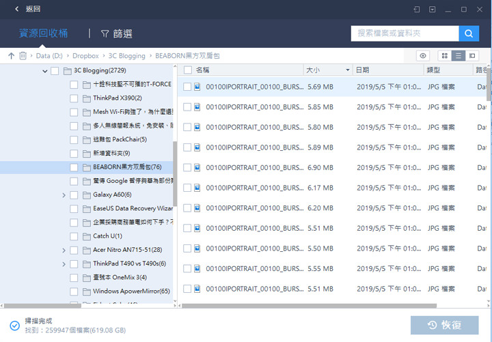Open the 資源回收桶 tab

[42, 33]
